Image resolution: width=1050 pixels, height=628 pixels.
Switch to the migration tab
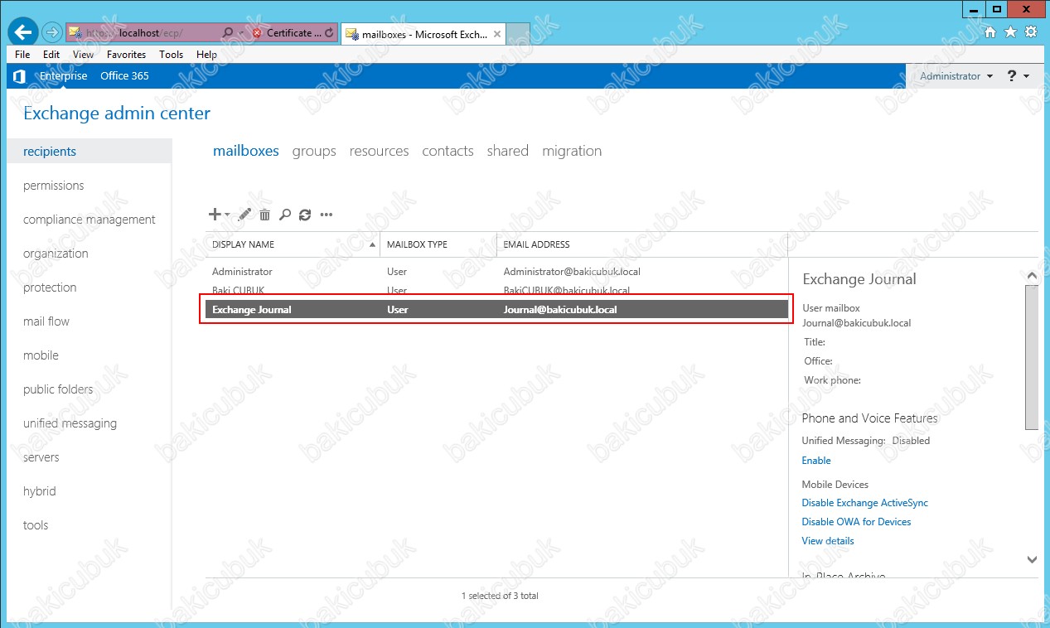572,151
